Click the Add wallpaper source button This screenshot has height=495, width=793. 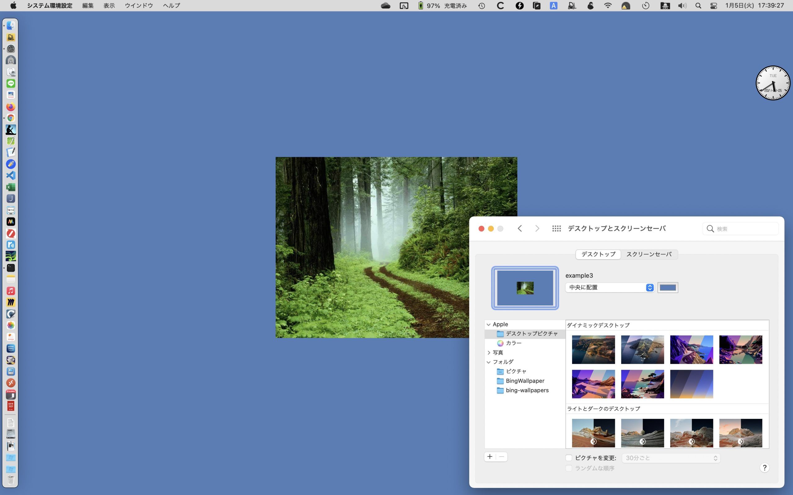point(490,456)
